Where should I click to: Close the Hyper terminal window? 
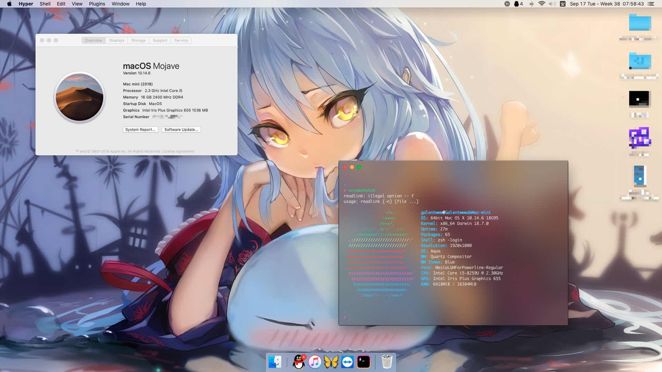click(x=345, y=167)
